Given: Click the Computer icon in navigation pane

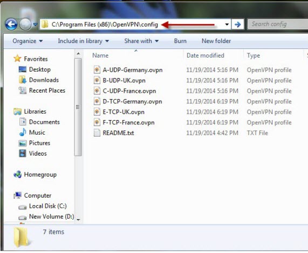Looking at the screenshot, I should point(17,195).
